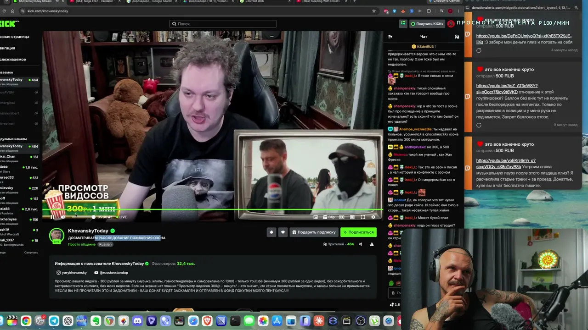Toggle theater mode in the player
The image size is (588, 330).
click(352, 217)
